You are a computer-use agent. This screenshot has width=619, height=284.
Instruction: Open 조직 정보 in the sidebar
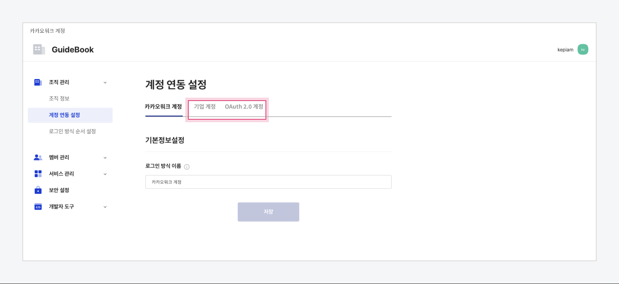click(59, 98)
